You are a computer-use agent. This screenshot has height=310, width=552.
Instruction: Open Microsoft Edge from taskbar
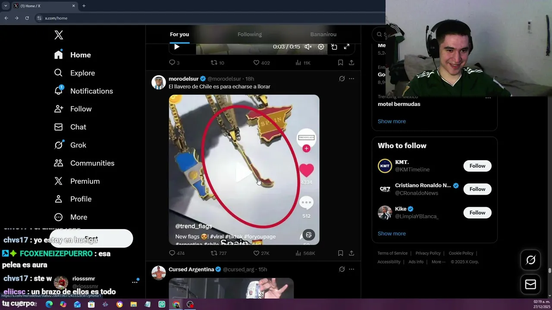tap(49, 304)
